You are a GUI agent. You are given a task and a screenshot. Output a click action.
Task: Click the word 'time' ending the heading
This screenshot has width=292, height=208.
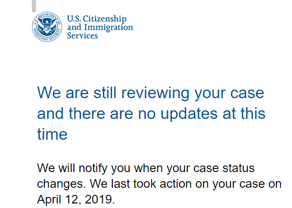point(52,134)
